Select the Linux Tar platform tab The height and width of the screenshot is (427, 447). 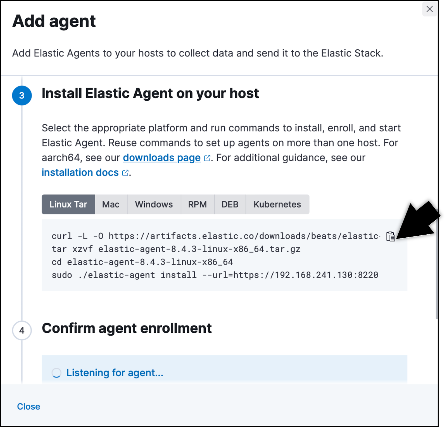[68, 204]
